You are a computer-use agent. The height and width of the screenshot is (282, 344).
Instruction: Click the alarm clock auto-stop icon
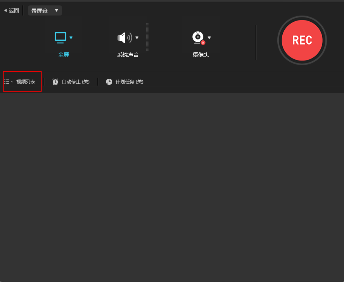pos(55,82)
